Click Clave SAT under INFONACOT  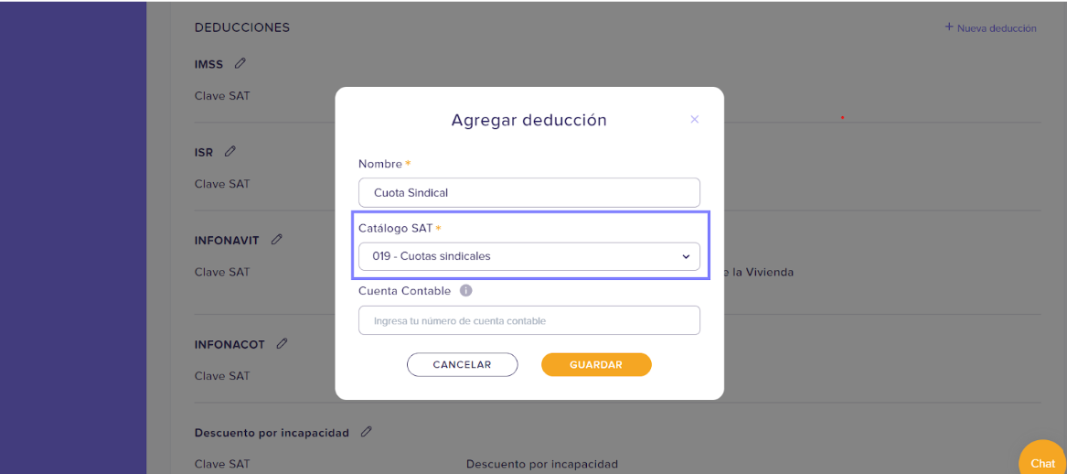click(x=222, y=376)
